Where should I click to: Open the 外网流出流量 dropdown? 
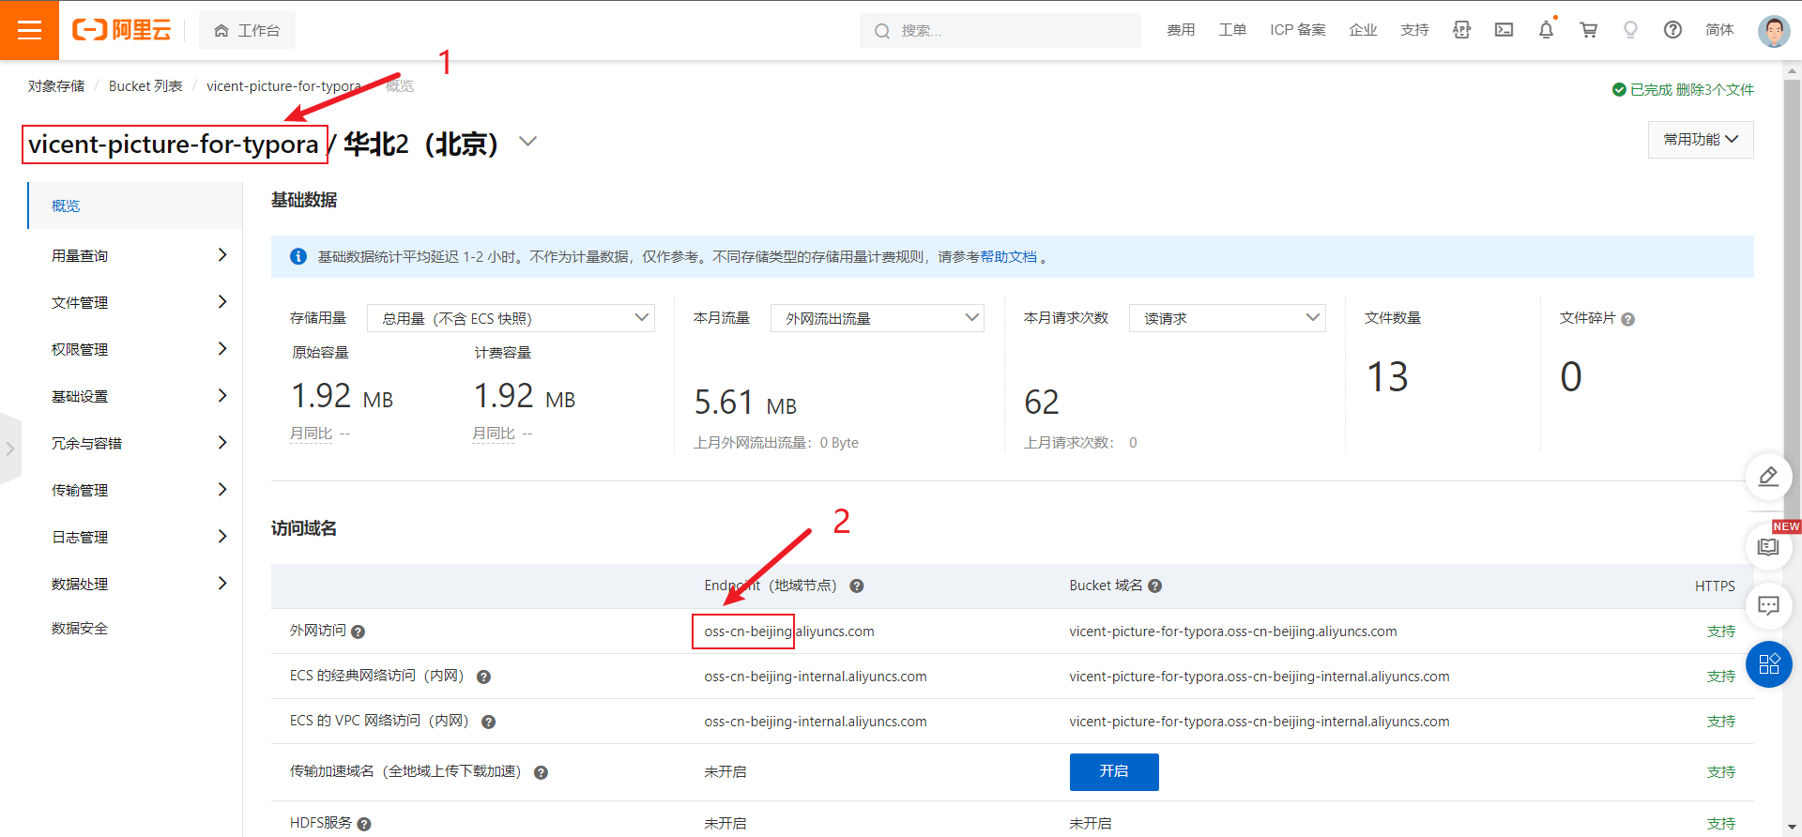pyautogui.click(x=877, y=318)
